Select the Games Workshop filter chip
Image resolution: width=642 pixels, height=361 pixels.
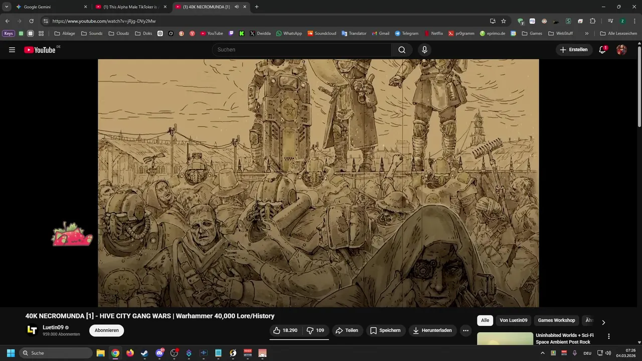[x=556, y=320]
